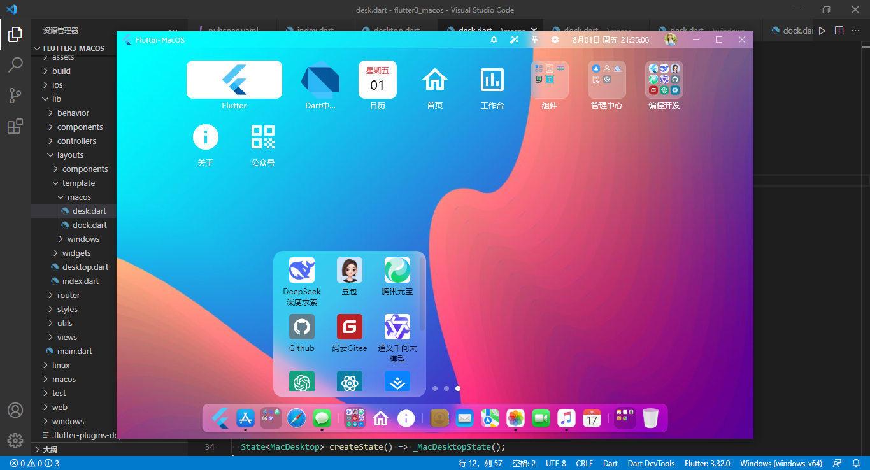This screenshot has height=470, width=870.
Task: Open the 首页 home desktop icon
Action: pyautogui.click(x=435, y=80)
